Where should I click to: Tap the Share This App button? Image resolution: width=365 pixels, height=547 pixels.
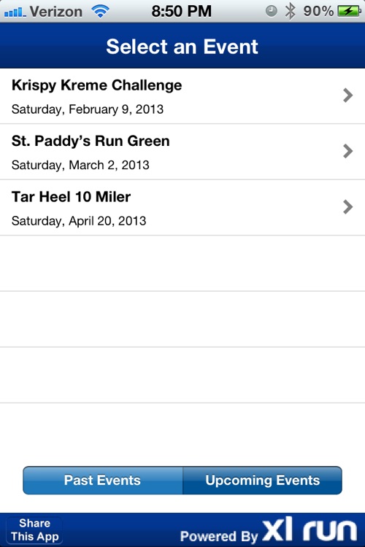[x=34, y=530]
